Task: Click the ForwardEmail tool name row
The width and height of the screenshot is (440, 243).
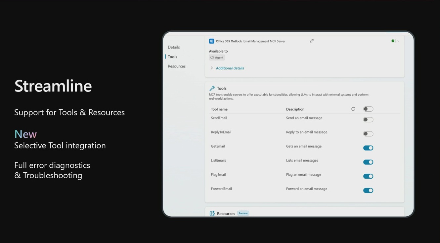Action: 221,189
